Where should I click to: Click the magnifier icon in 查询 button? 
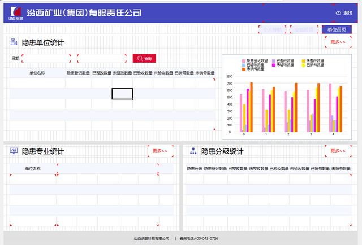coord(140,59)
